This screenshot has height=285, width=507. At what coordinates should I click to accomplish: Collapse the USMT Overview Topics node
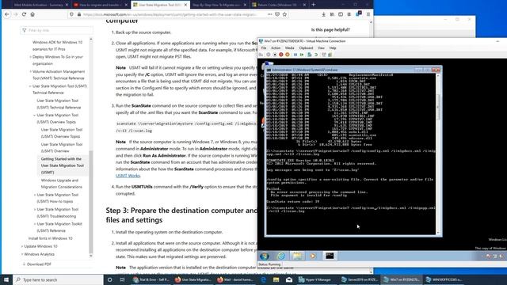point(35,115)
